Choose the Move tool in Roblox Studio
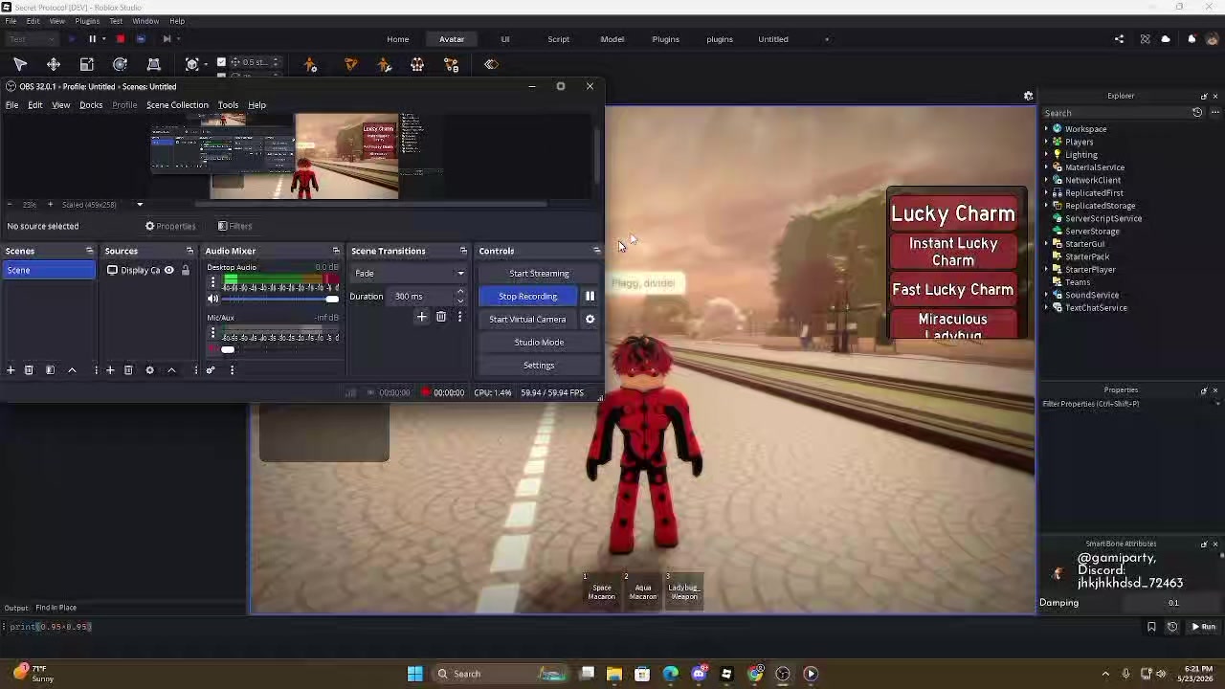The width and height of the screenshot is (1225, 689). click(54, 64)
